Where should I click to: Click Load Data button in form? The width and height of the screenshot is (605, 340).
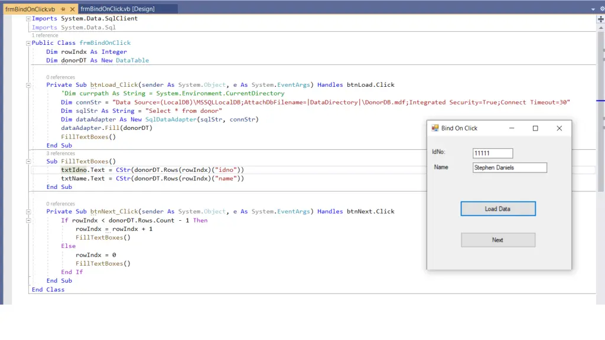(x=497, y=208)
